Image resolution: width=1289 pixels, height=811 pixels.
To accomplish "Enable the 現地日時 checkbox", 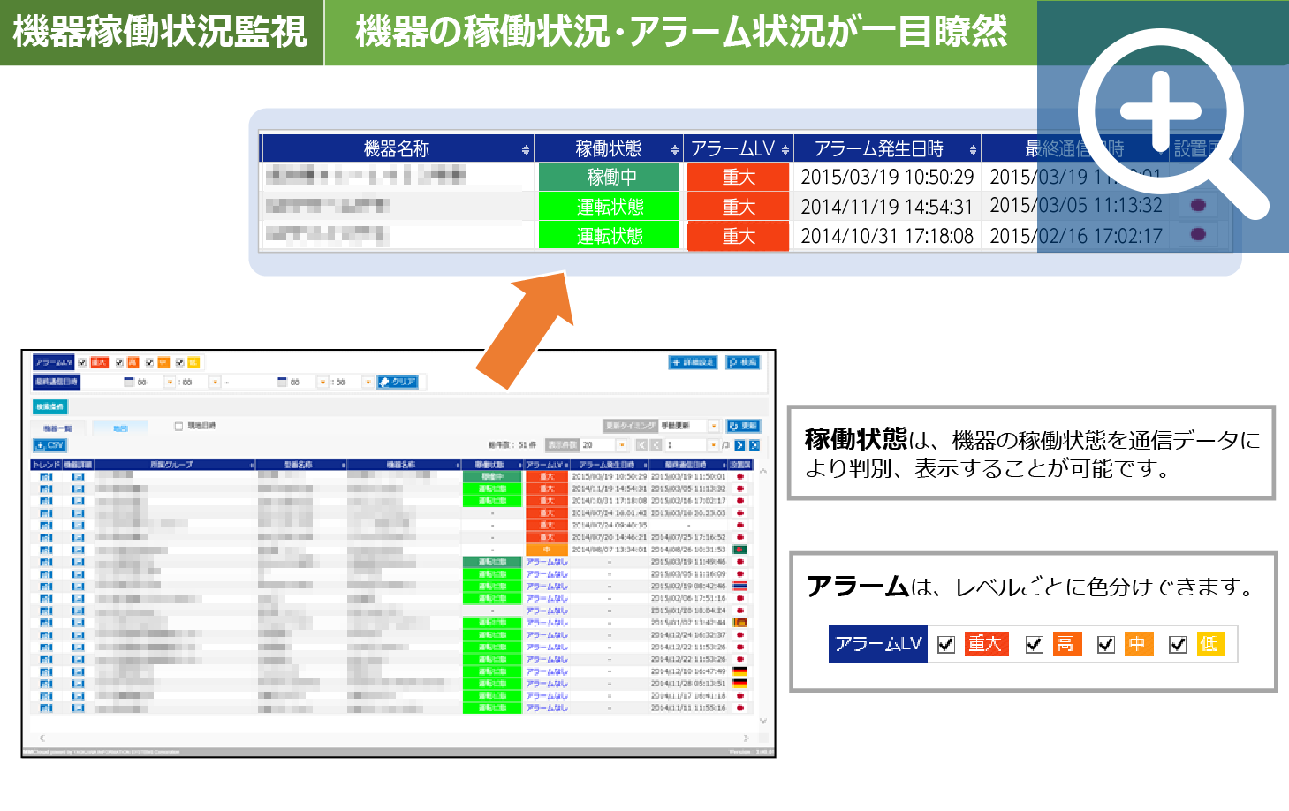I will click(178, 426).
